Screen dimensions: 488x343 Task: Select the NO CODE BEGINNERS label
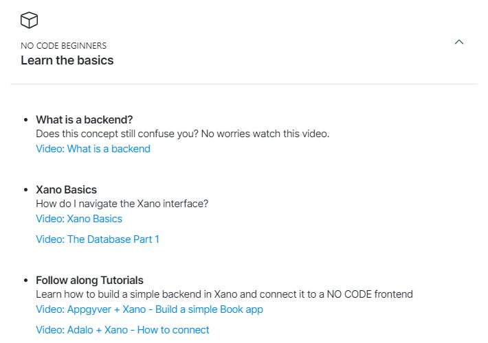pyautogui.click(x=63, y=46)
